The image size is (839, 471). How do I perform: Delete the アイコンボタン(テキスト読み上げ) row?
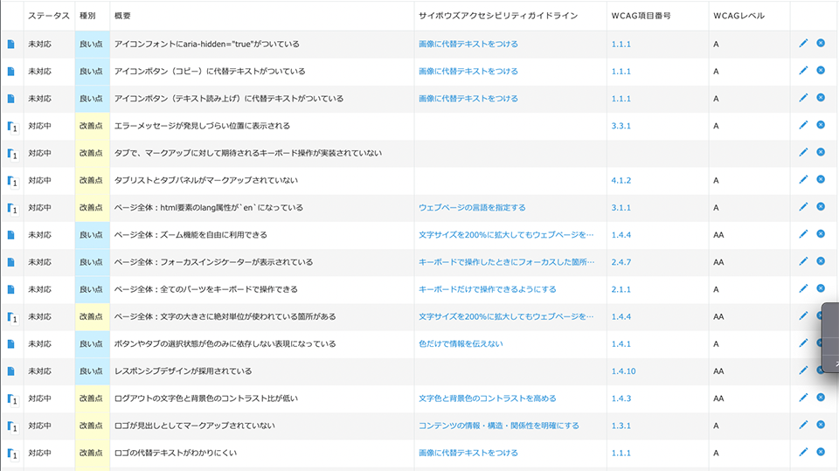pos(821,97)
